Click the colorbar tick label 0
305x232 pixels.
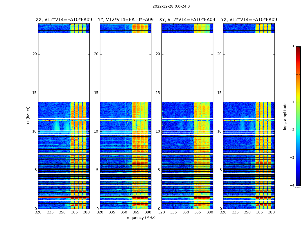293,74
